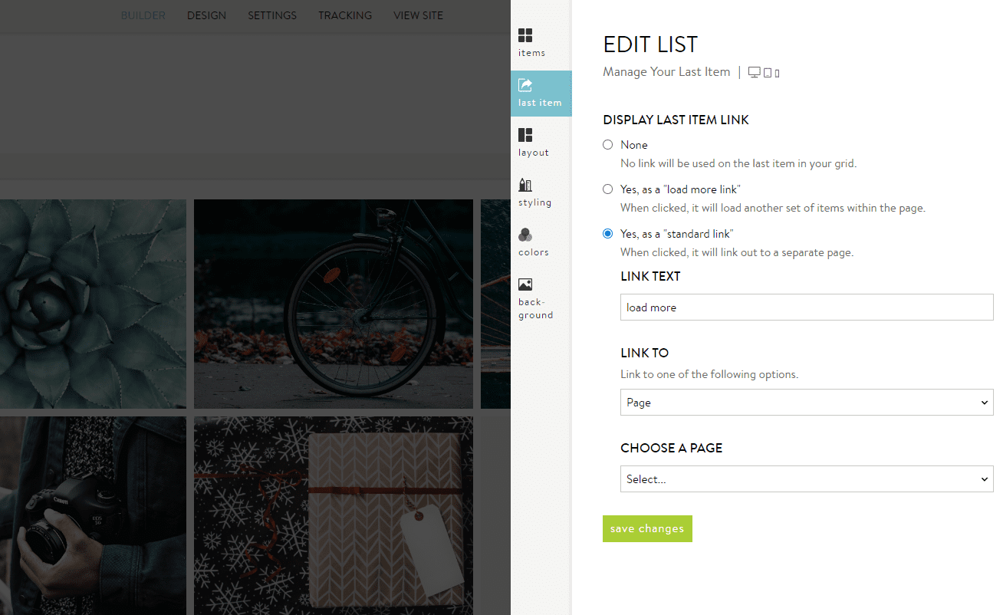Switch to the TRACKING tab
The width and height of the screenshot is (1003, 615).
344,15
